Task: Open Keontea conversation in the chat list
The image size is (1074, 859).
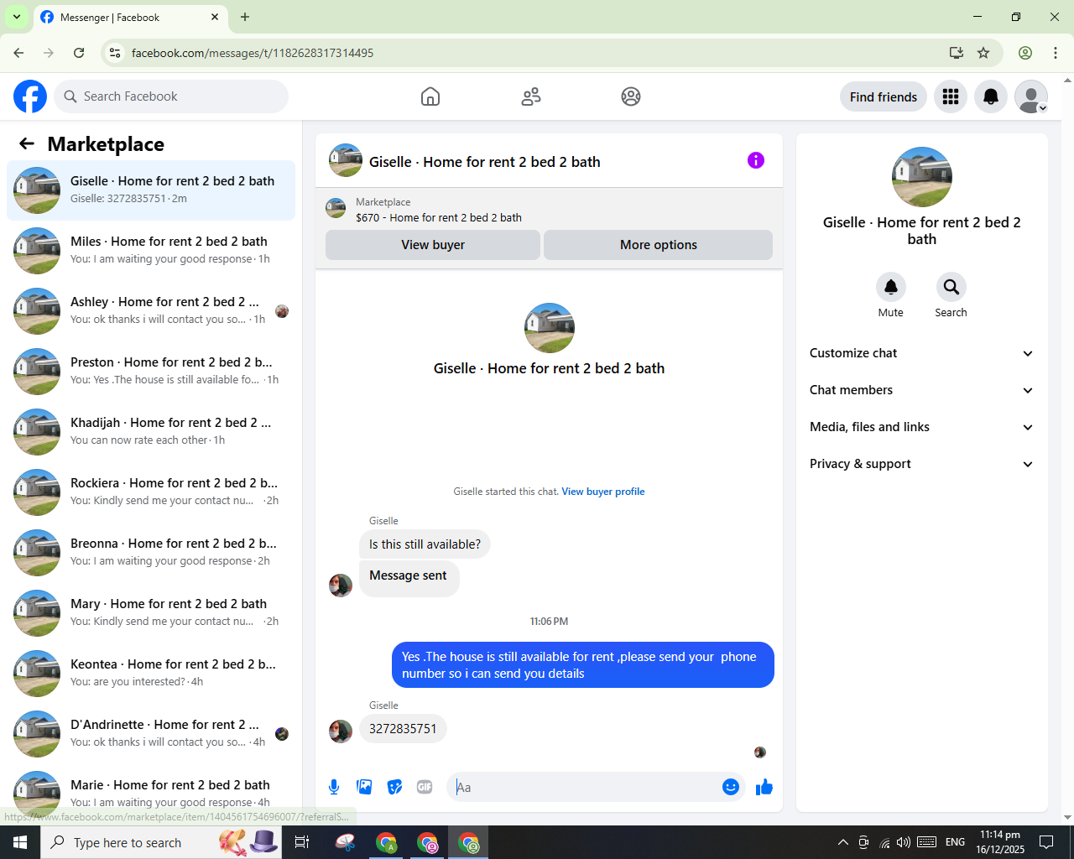Action: (x=151, y=674)
